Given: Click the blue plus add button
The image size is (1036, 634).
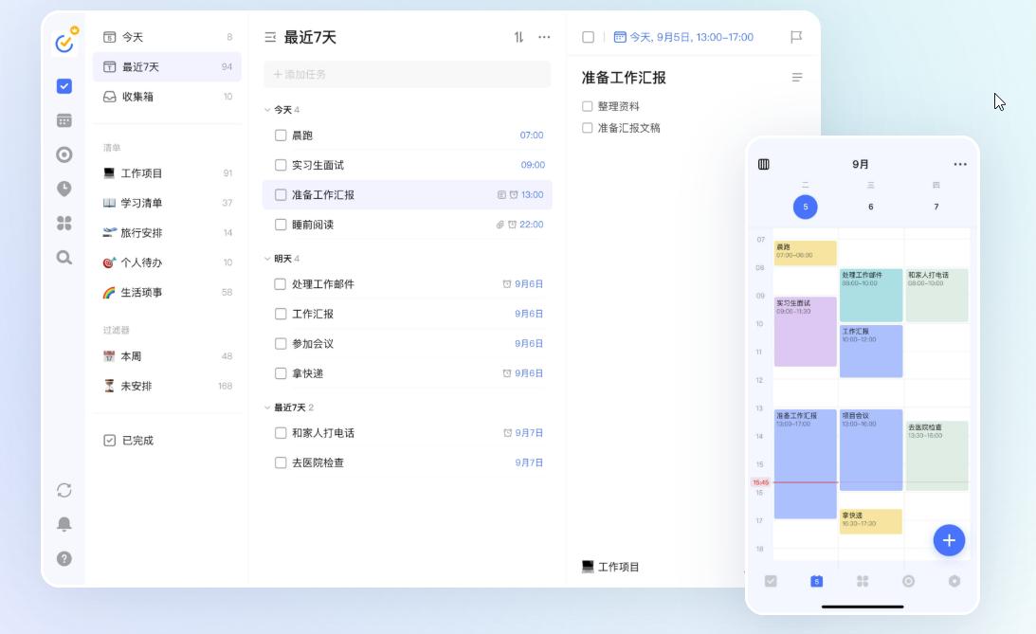Looking at the screenshot, I should tap(949, 540).
